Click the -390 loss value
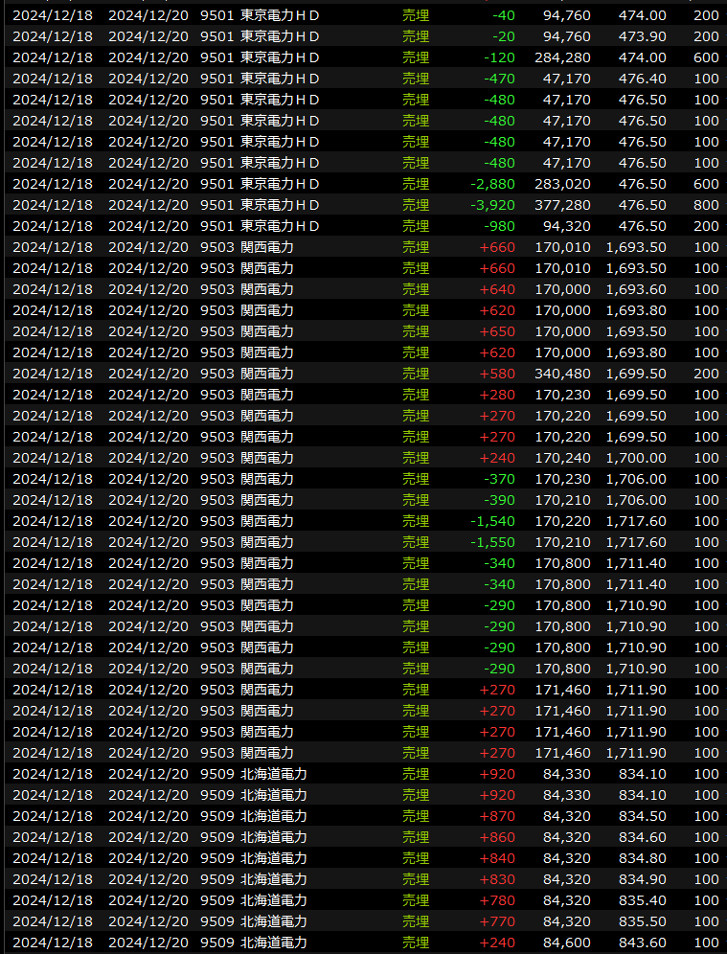Screen dimensions: 727x954 pyautogui.click(x=498, y=500)
